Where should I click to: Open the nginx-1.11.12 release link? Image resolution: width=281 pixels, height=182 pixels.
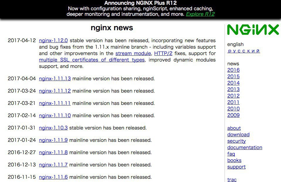tap(55, 91)
